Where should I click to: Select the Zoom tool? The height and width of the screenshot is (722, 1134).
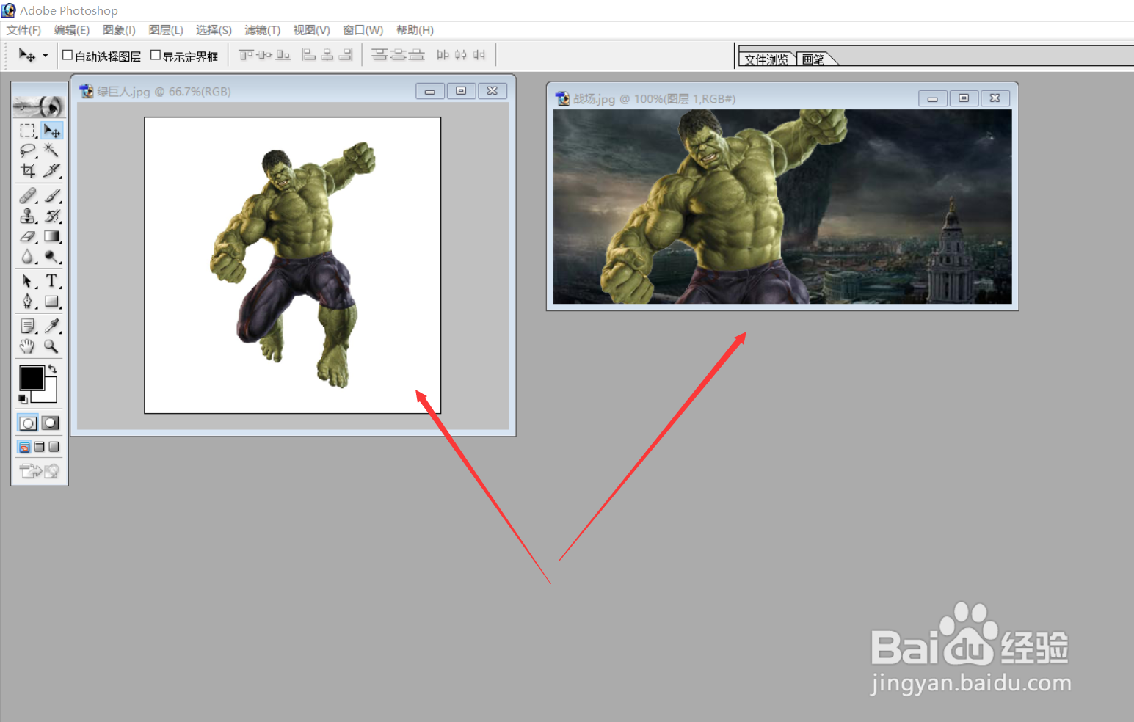click(x=52, y=346)
